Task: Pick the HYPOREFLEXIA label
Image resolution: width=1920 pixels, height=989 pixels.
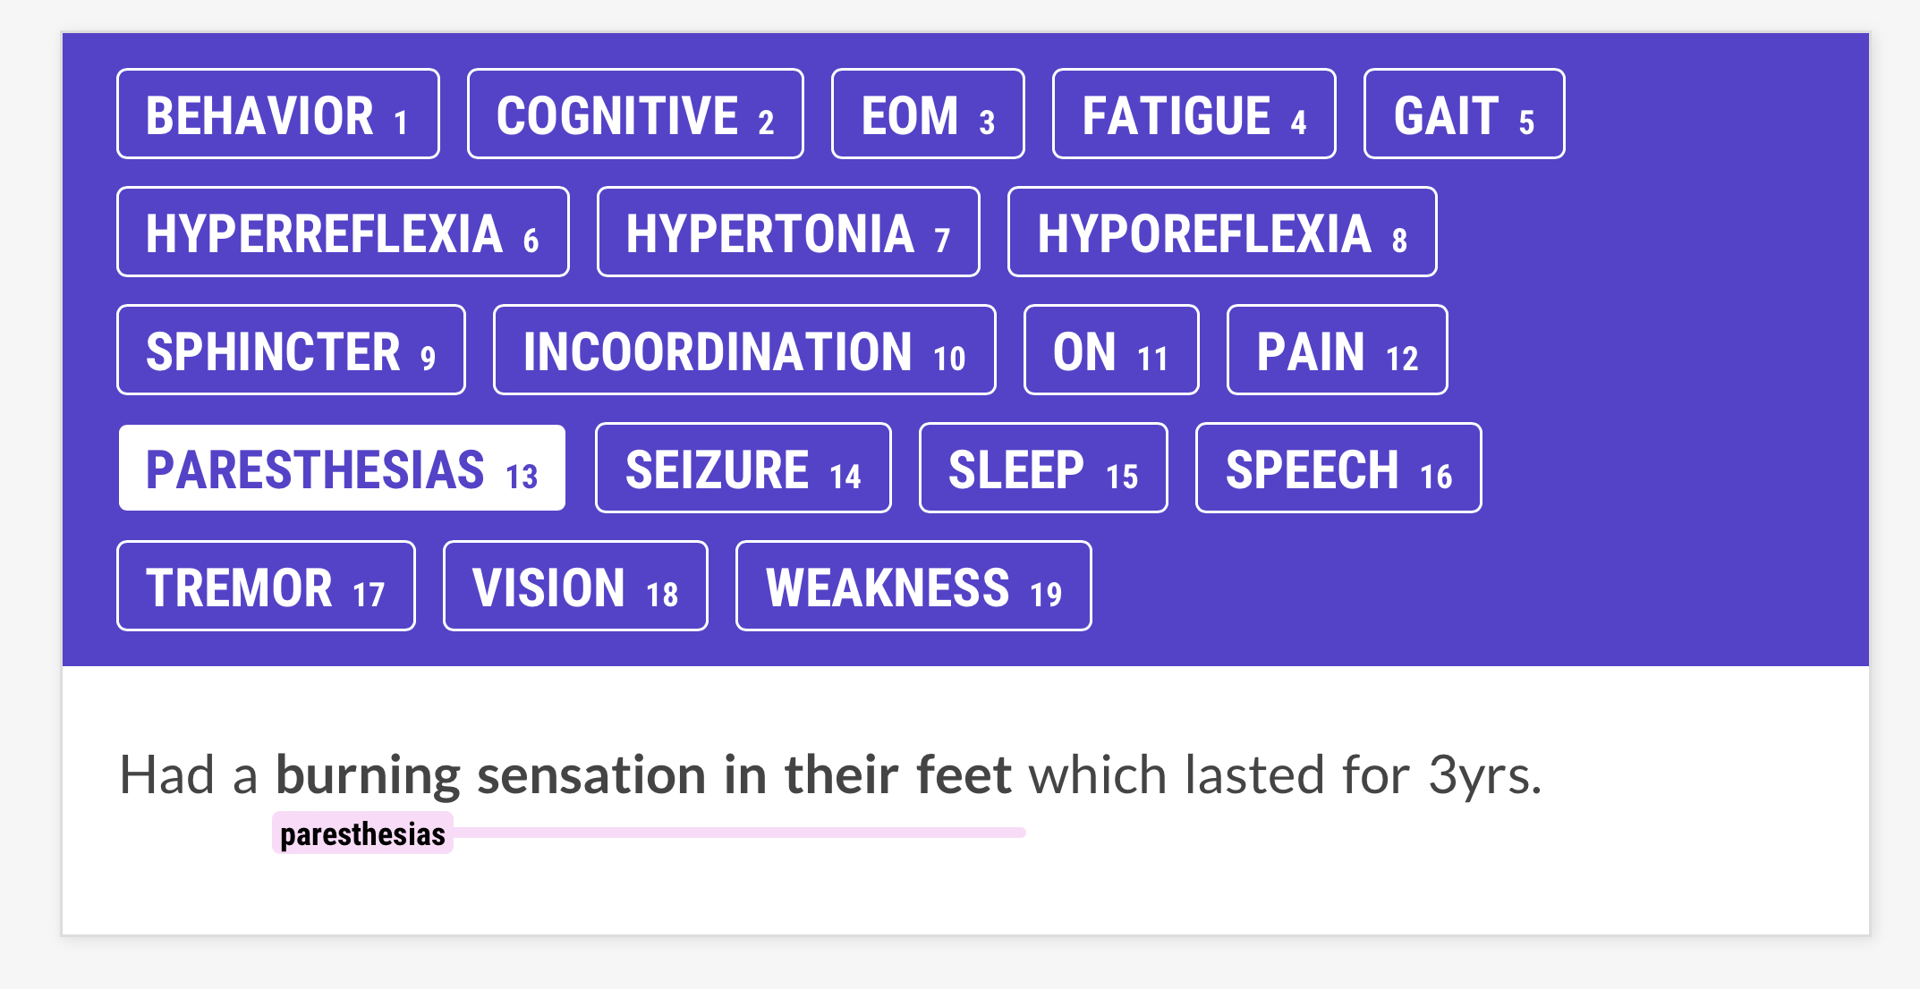Action: 1222,232
